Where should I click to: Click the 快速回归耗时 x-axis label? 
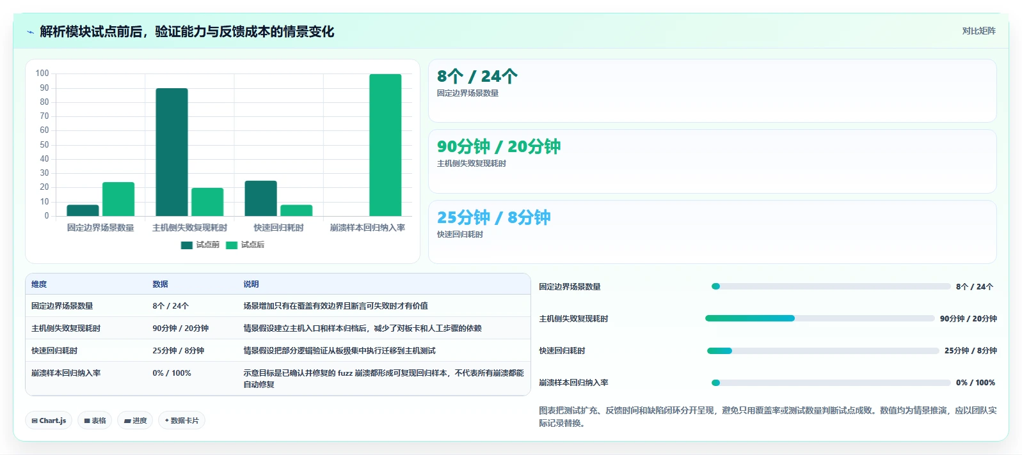click(278, 227)
